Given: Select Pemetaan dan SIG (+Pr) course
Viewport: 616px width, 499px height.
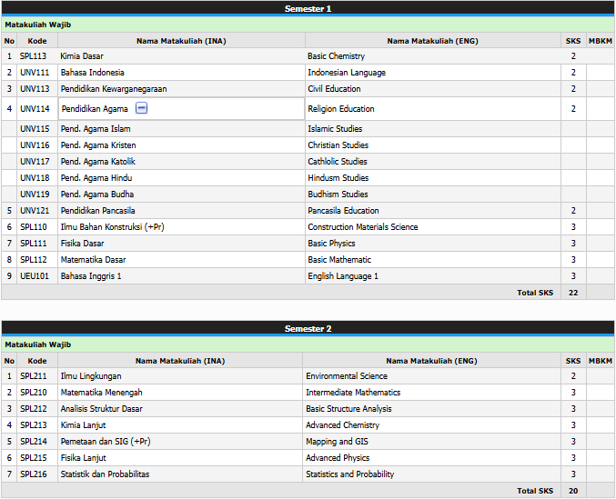Looking at the screenshot, I should click(x=105, y=442).
